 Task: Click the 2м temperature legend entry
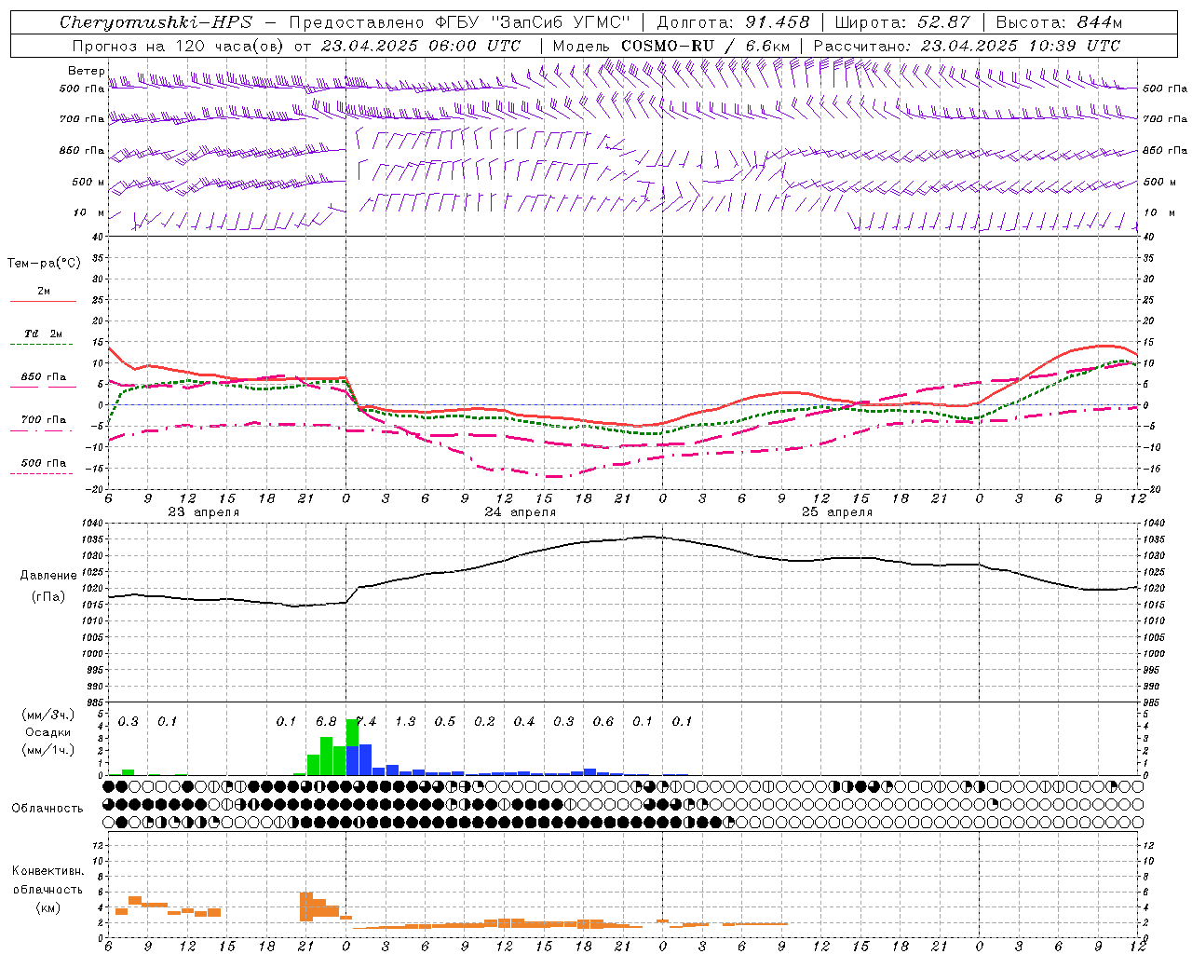[43, 292]
